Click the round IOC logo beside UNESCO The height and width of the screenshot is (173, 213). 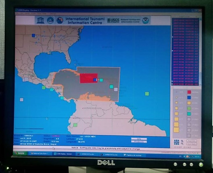tap(50, 21)
